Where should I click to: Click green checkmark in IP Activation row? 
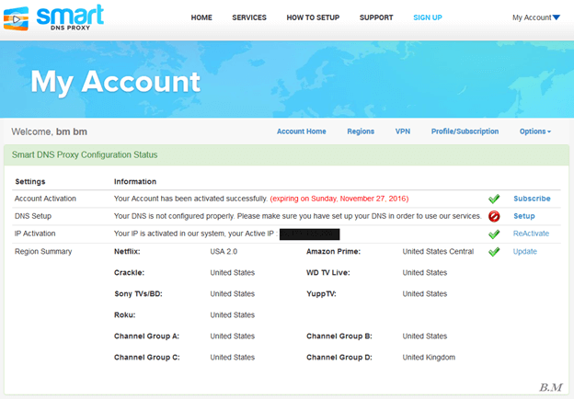point(494,234)
